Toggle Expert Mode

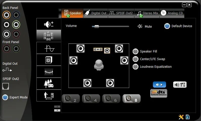click(x=5, y=97)
